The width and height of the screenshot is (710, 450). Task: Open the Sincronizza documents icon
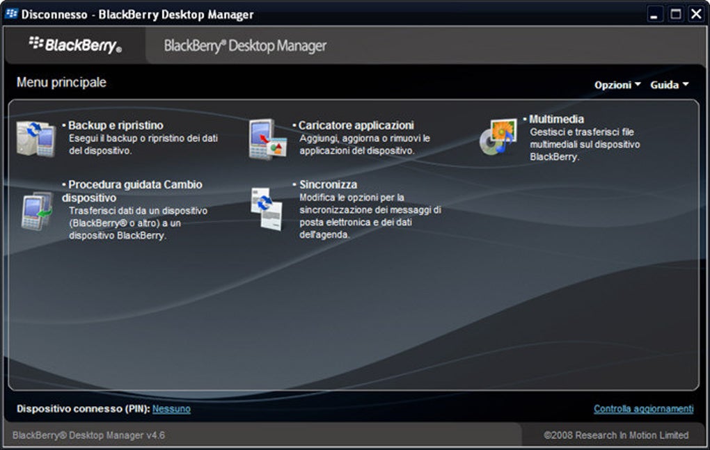pos(267,209)
